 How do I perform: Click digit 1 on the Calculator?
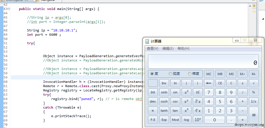pyautogui.click(x=209, y=111)
